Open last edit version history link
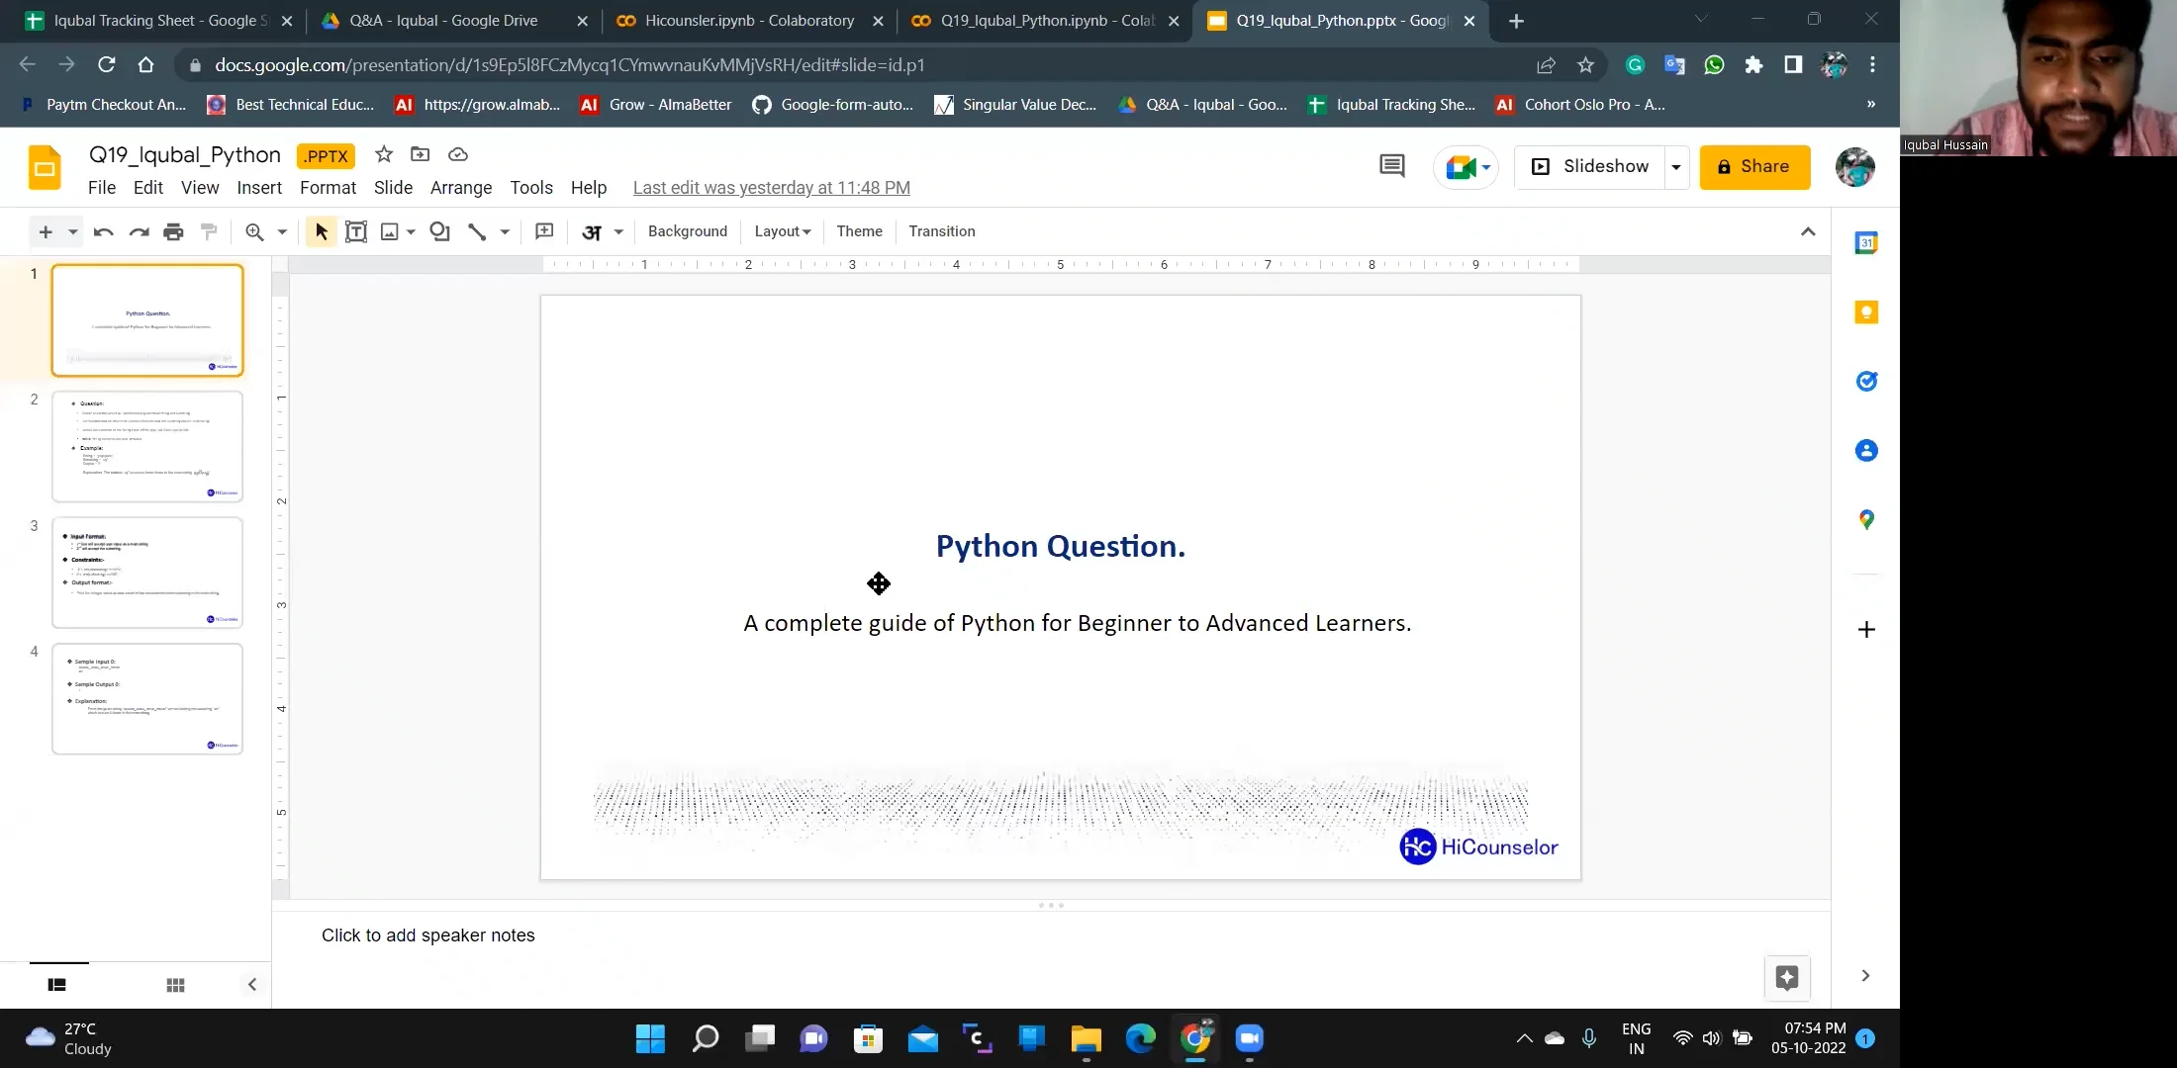The width and height of the screenshot is (2177, 1068). 771,188
